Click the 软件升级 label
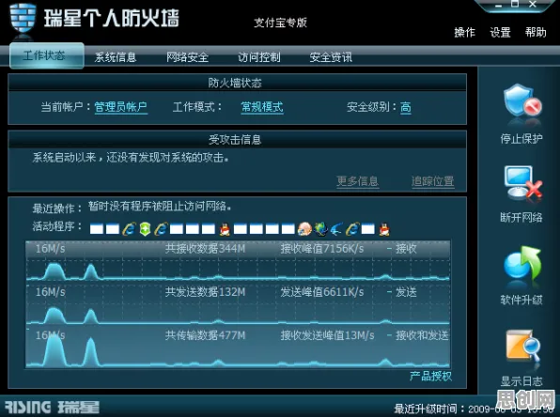Screen dimensions: 560x417 tap(521, 300)
